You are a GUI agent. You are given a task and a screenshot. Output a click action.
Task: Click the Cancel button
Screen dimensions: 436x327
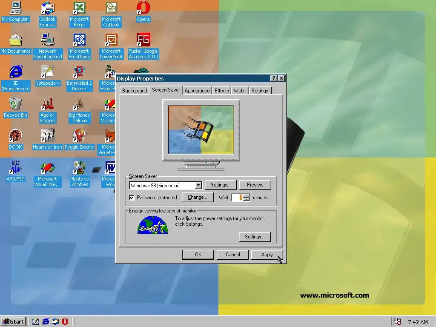[x=232, y=255]
